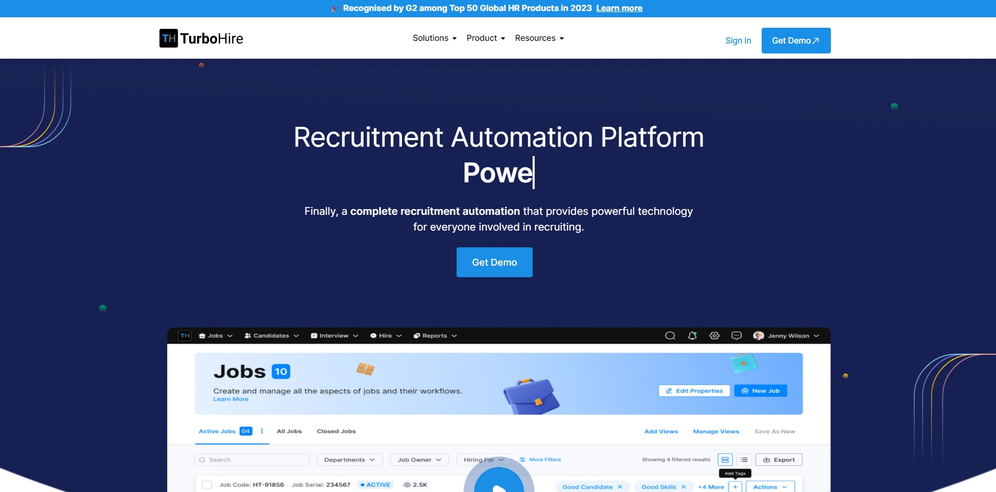This screenshot has height=492, width=996.
Task: Expand the Product dropdown menu
Action: [485, 38]
